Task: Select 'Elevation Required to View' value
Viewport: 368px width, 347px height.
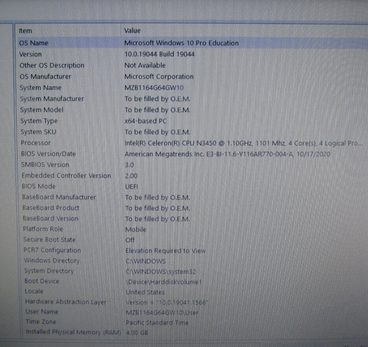Action: click(165, 251)
